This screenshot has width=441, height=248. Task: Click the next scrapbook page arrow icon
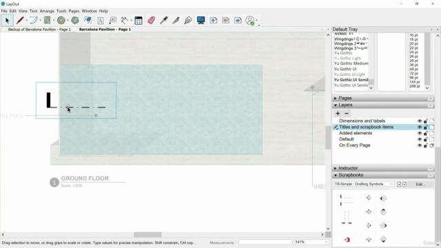click(x=404, y=184)
